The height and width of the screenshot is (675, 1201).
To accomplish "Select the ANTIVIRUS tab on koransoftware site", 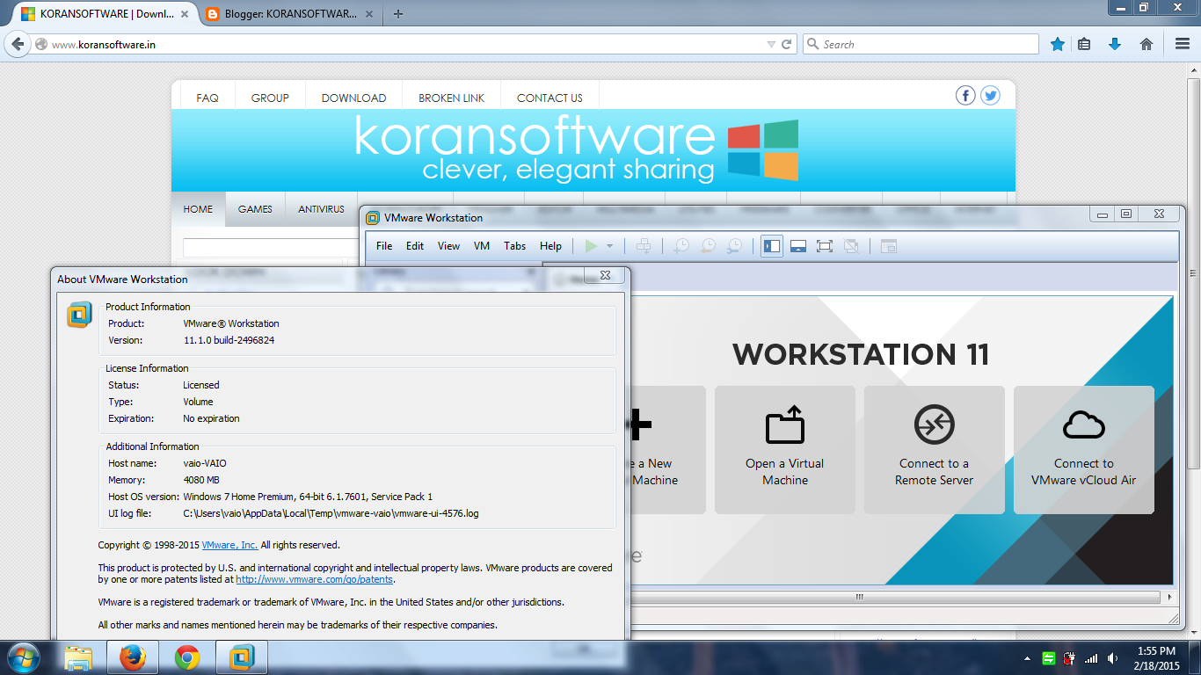I will click(321, 209).
